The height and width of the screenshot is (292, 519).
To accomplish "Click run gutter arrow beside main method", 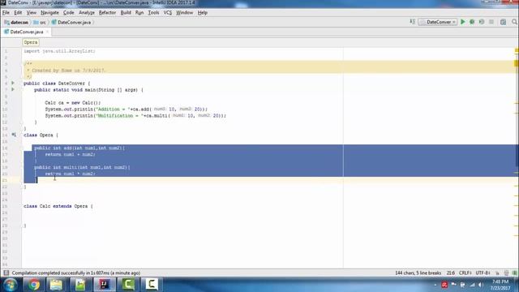I will click(x=13, y=89).
